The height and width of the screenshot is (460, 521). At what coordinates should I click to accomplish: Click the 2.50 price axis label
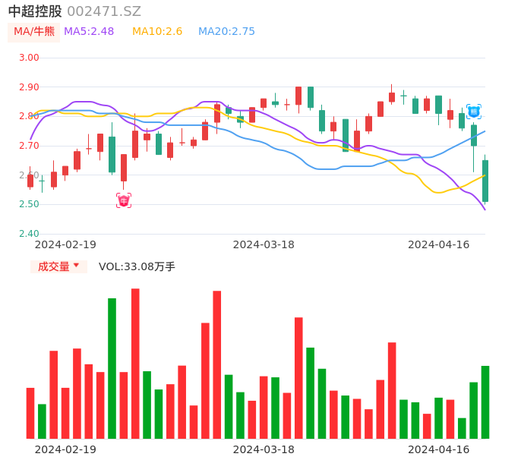tap(29, 204)
